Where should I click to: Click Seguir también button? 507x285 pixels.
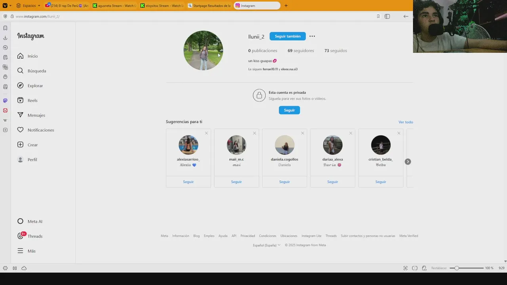pos(288,36)
